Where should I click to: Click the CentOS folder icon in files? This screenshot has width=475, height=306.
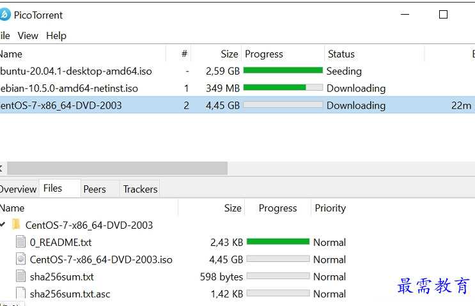17,225
